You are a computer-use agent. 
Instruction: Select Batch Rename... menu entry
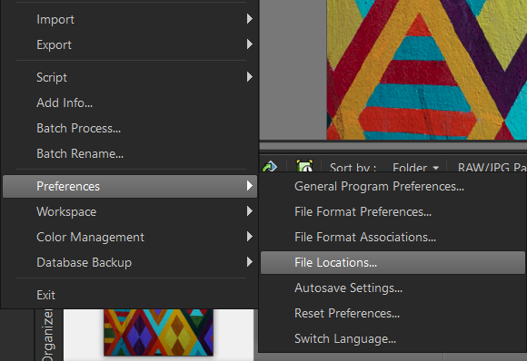[130, 153]
